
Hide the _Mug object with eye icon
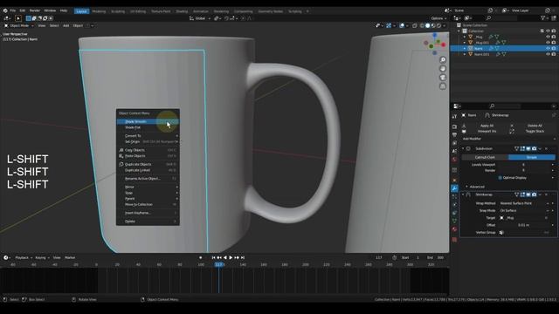(548, 37)
